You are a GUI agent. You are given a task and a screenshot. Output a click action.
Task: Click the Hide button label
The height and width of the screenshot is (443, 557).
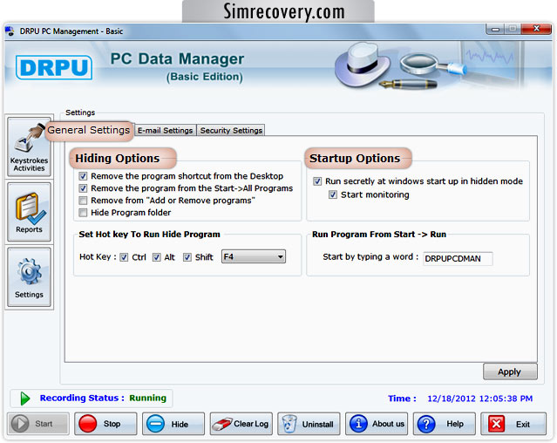click(180, 424)
